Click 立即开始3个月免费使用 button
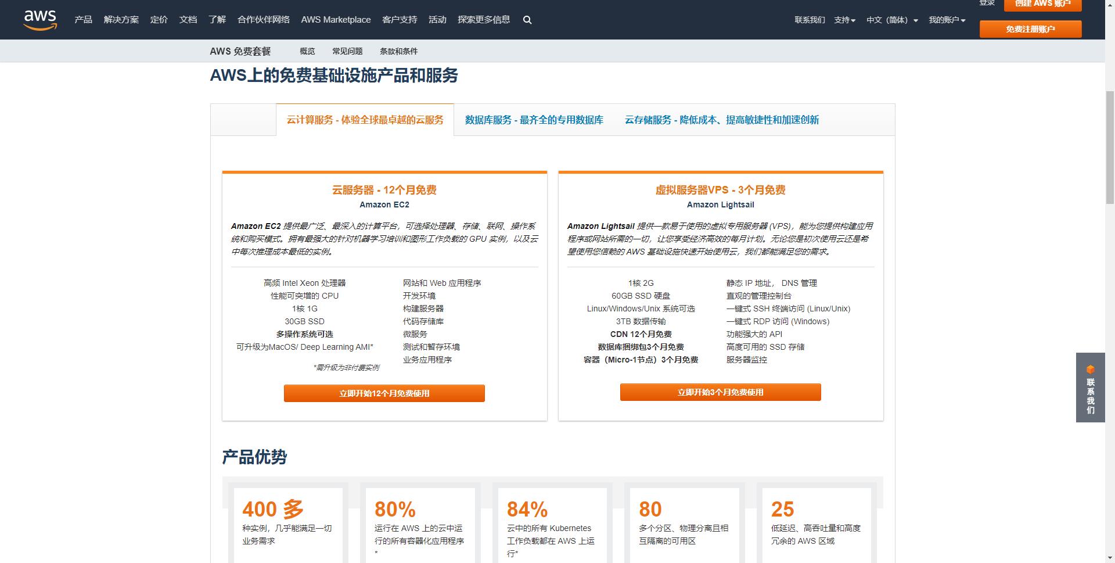This screenshot has height=563, width=1115. point(720,392)
